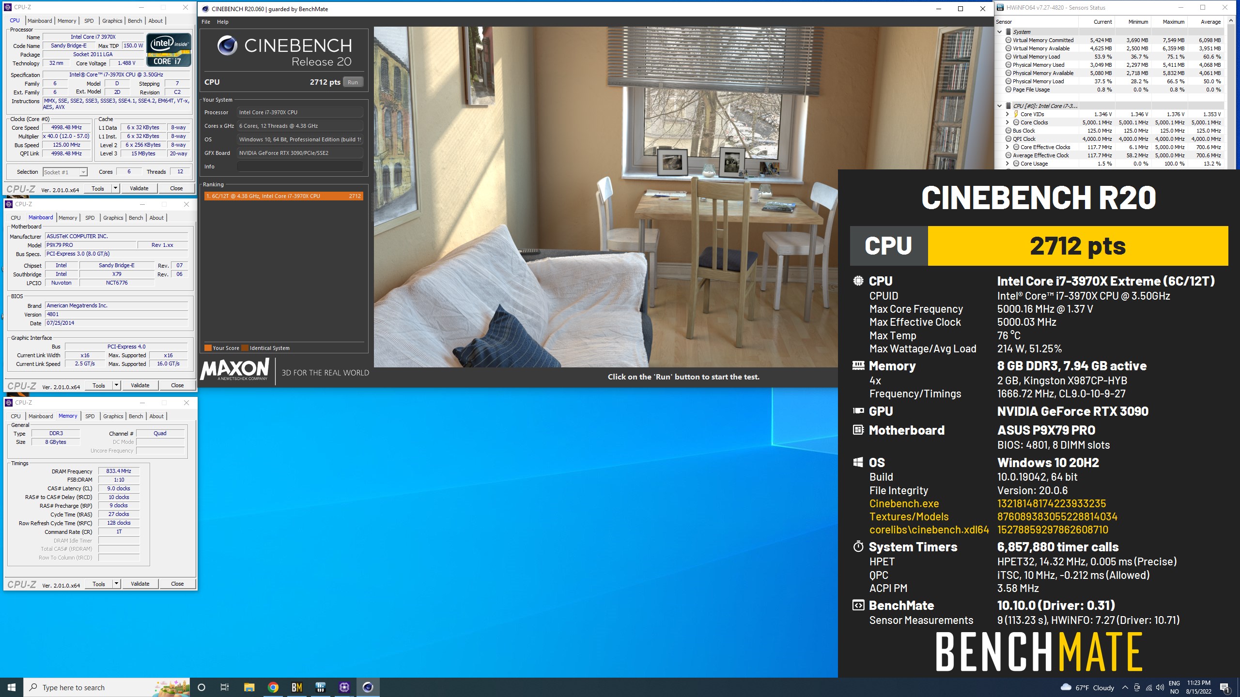This screenshot has width=1240, height=697.
Task: Click the Tools button in the bottom CPU-Z window
Action: click(99, 584)
